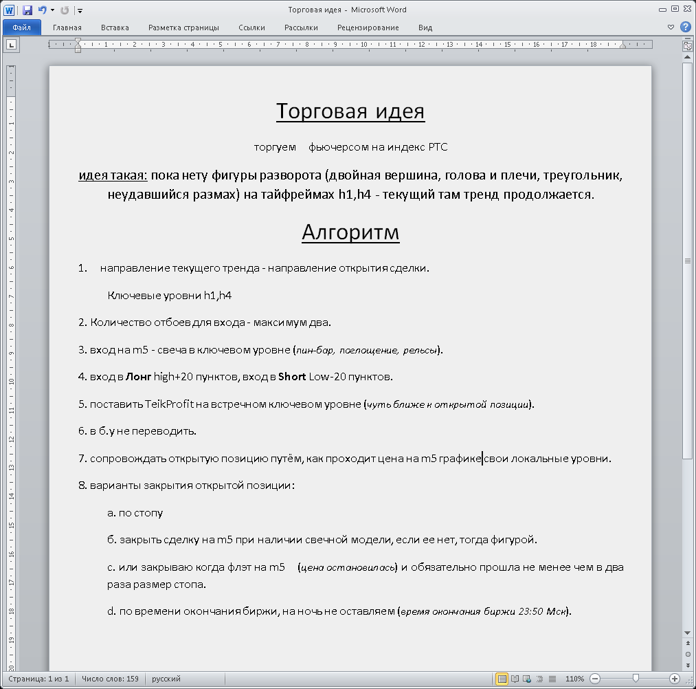Click the vertical ruler on the left
This screenshot has height=689, width=696.
click(11, 368)
